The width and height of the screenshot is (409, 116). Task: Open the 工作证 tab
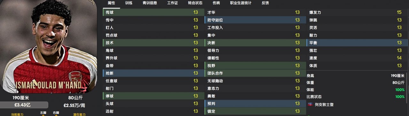[x=173, y=3]
